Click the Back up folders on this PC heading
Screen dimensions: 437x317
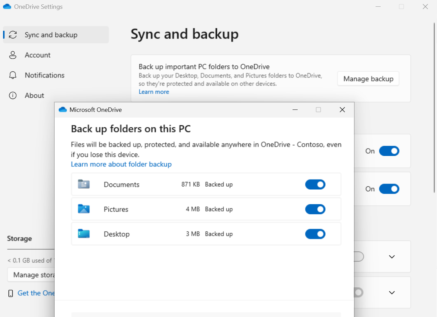(x=131, y=129)
